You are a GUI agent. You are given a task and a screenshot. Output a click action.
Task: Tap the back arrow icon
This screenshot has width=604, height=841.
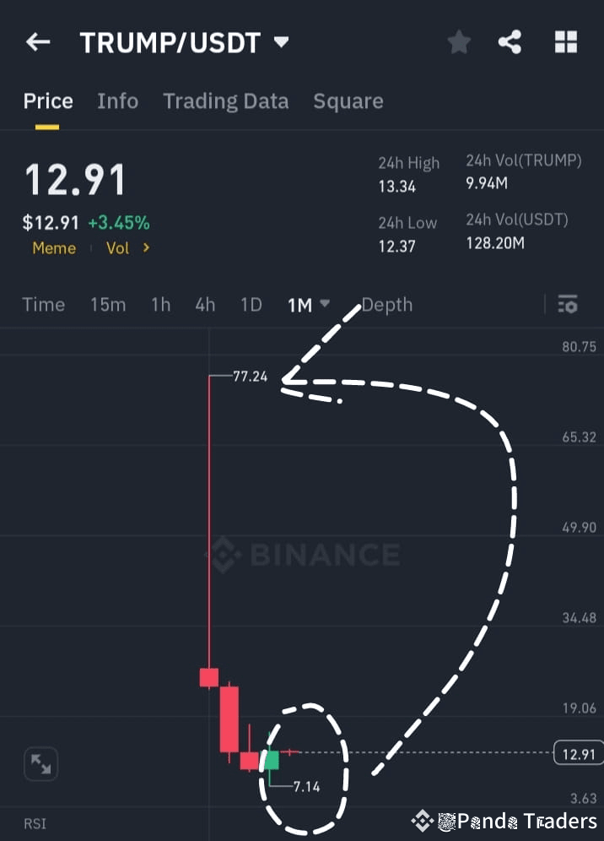pos(38,41)
